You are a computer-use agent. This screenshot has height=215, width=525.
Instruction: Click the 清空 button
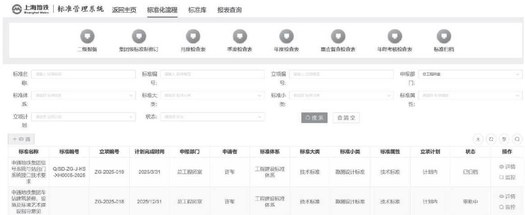point(346,118)
